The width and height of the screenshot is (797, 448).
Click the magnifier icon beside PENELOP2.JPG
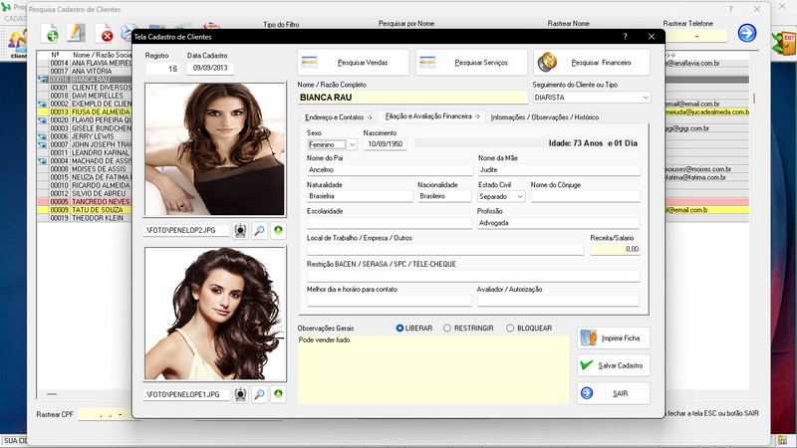pos(259,231)
